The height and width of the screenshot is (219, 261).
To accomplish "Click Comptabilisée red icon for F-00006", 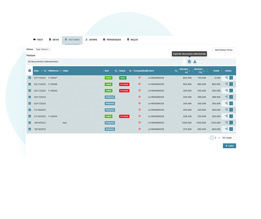I will [140, 84].
